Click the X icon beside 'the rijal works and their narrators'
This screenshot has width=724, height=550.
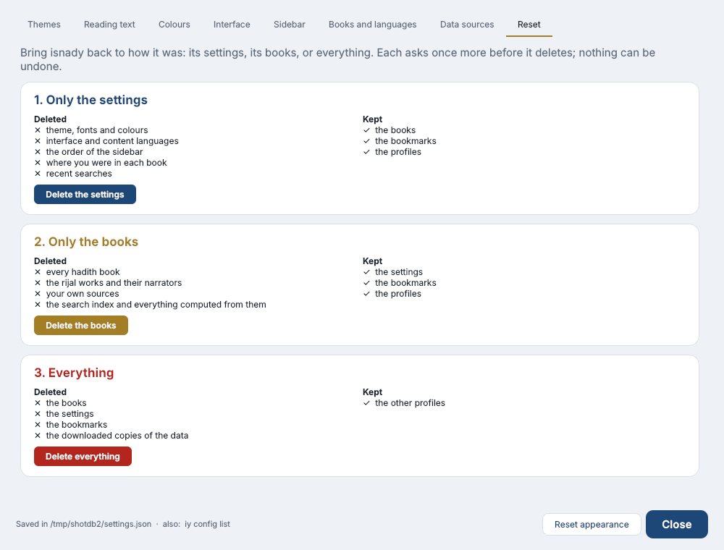coord(38,283)
